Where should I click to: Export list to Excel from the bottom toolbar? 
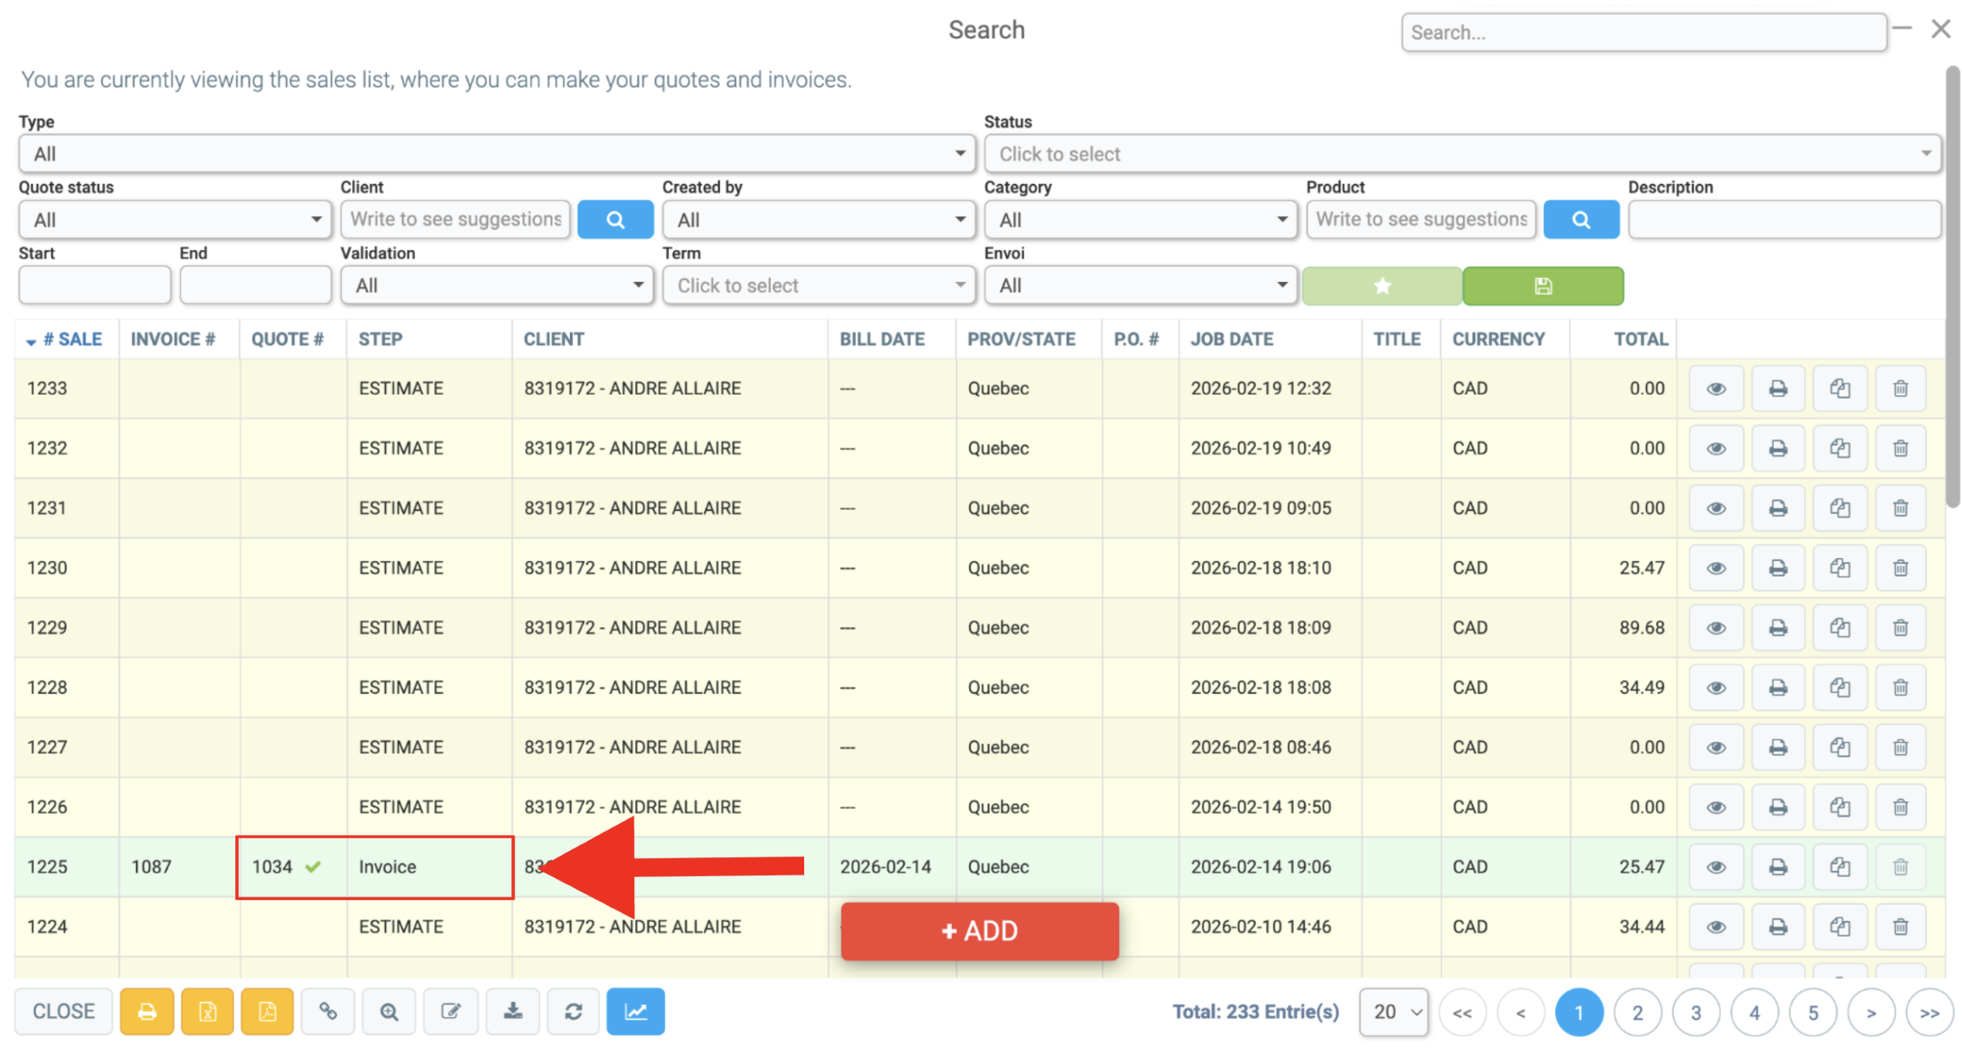tap(207, 1011)
